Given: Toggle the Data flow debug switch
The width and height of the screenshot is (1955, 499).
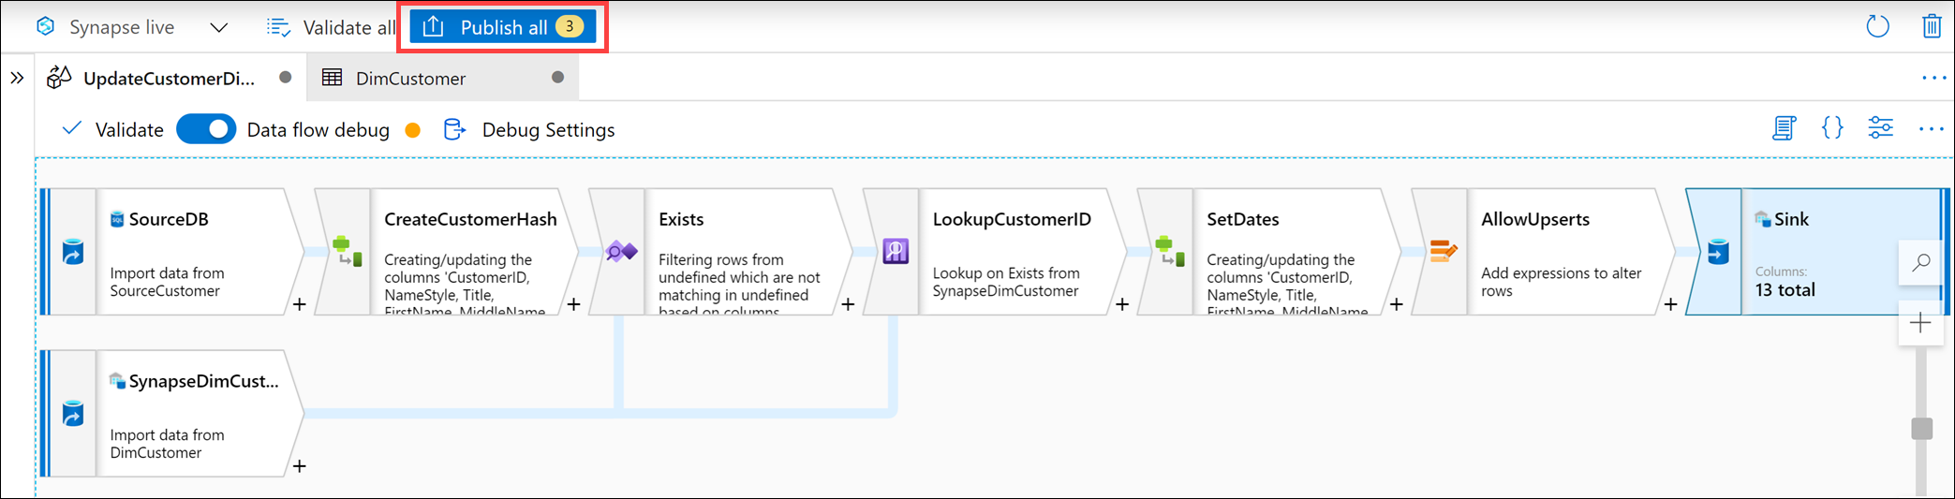Looking at the screenshot, I should click(206, 129).
